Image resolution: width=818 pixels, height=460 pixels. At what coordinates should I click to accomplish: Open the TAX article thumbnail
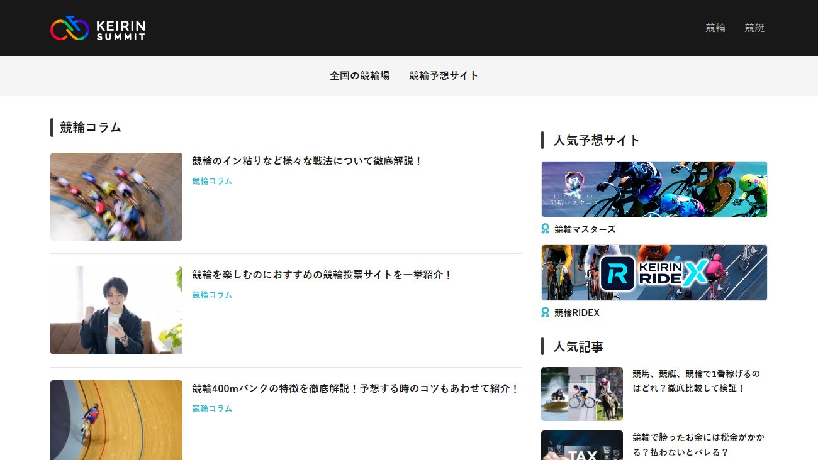[x=582, y=446]
